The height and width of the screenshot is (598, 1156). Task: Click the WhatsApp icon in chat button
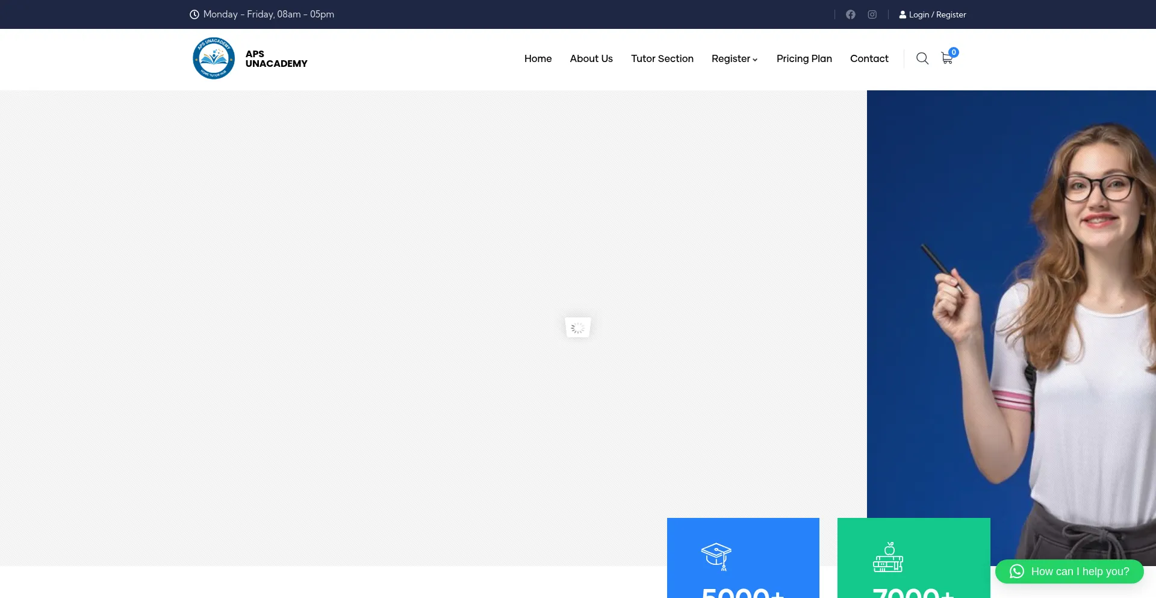coord(1017,572)
